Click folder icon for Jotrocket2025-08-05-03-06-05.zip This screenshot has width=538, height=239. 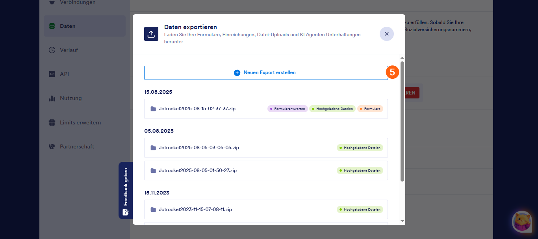pos(153,148)
